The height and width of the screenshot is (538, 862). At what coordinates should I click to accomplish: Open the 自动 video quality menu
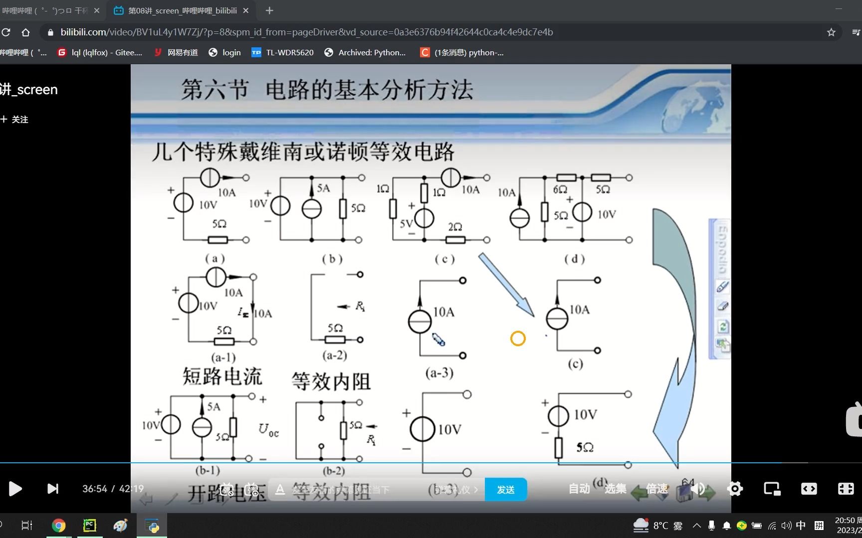point(579,489)
